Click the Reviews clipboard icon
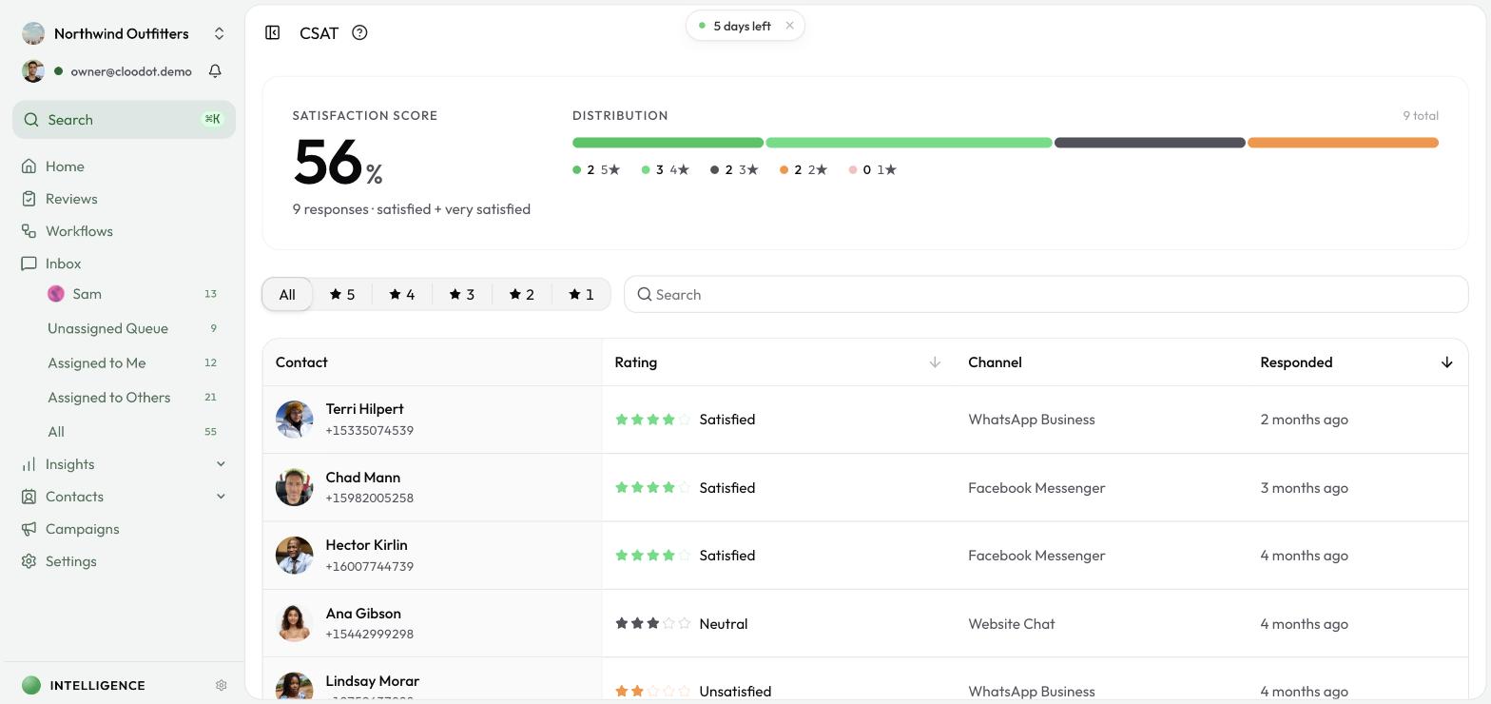This screenshot has width=1491, height=704. tap(29, 199)
